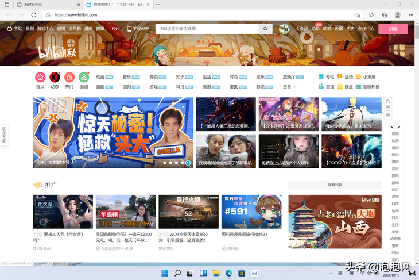
Task: Click the pink 投稿 upload button
Action: (393, 29)
